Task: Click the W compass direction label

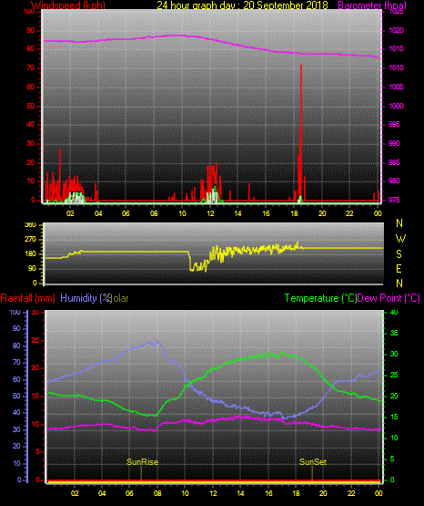Action: [x=400, y=239]
